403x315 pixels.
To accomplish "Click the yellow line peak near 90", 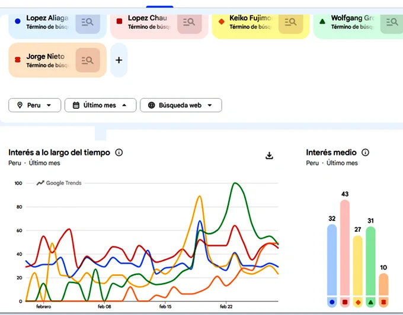I will pos(200,196).
